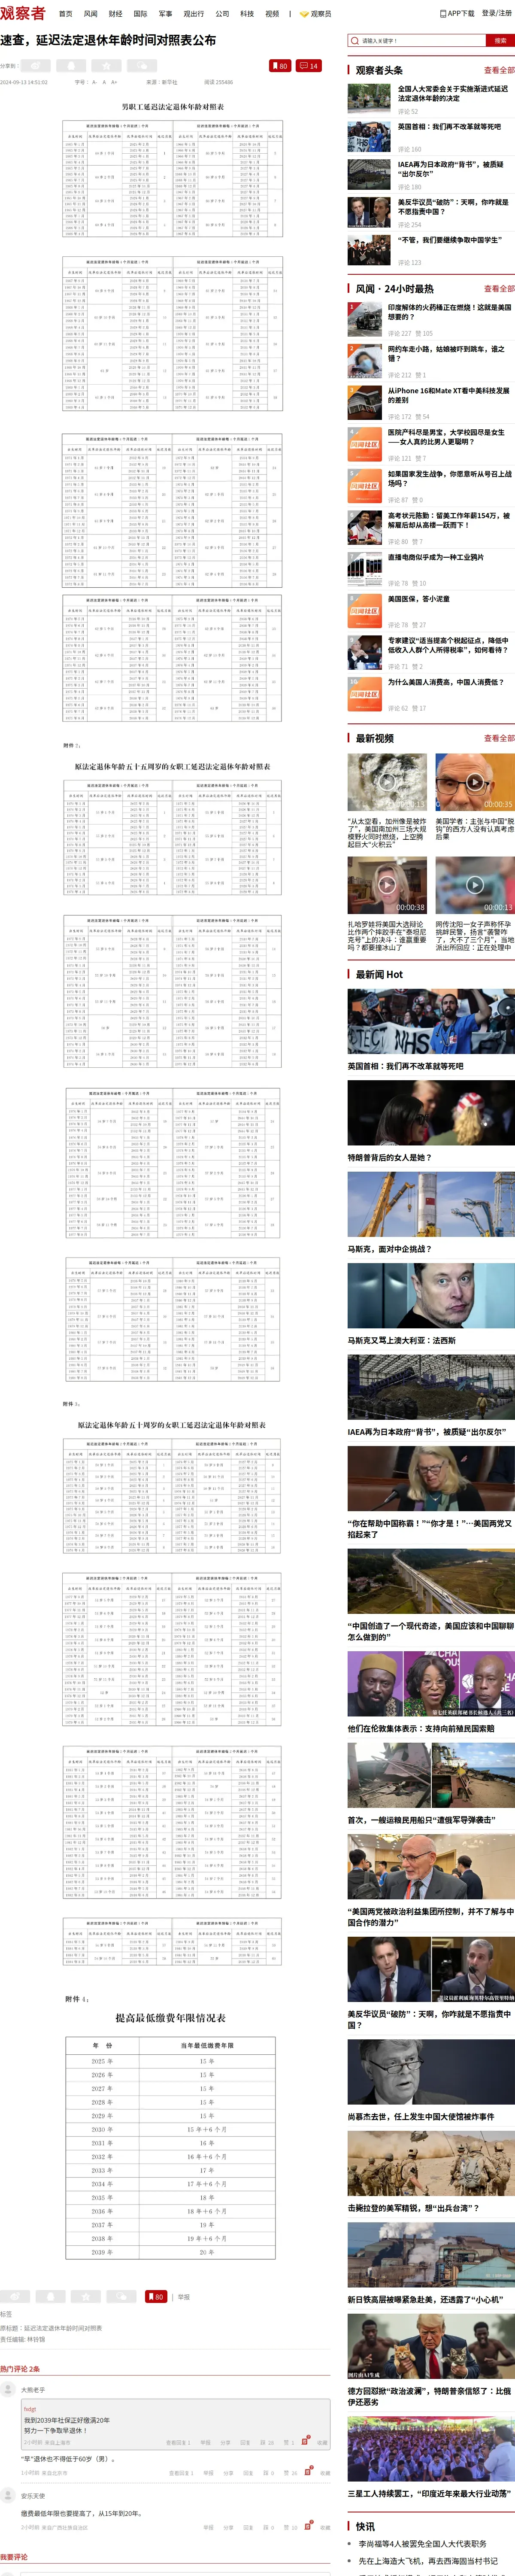515x2576 pixels.
Task: Select the largest A+ font size option
Action: pos(114,82)
